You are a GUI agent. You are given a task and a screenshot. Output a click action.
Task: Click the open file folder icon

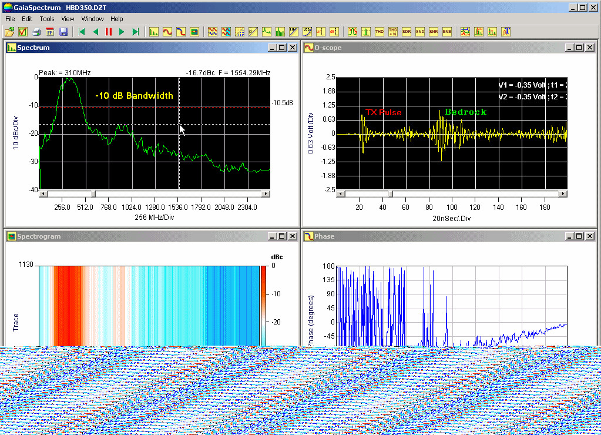tap(9, 32)
